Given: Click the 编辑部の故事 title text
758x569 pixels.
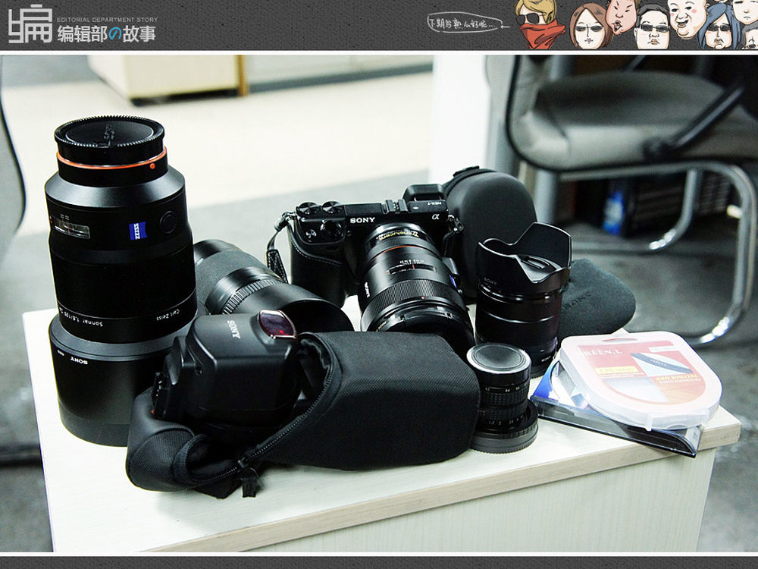Looking at the screenshot, I should point(107,34).
